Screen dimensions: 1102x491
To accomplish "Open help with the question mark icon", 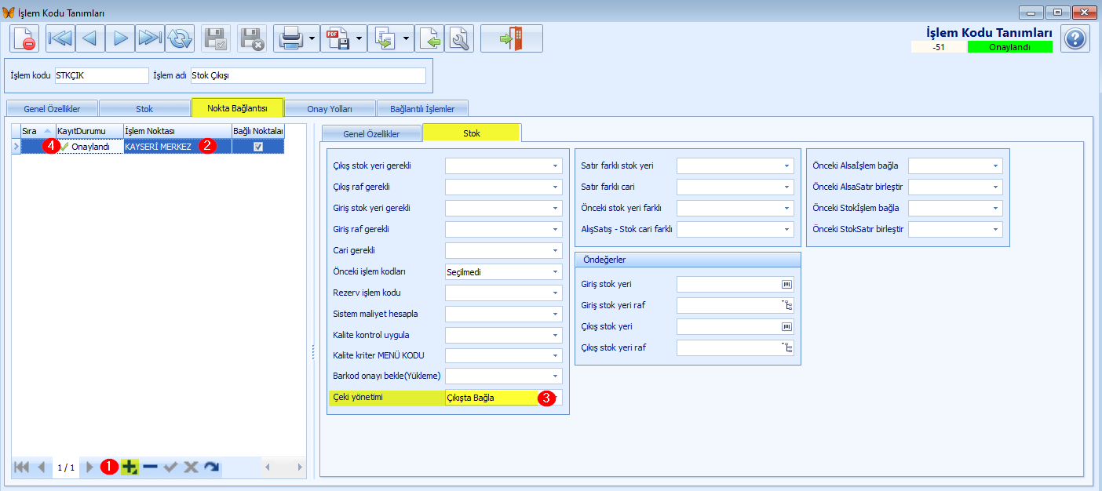I will pos(1075,38).
